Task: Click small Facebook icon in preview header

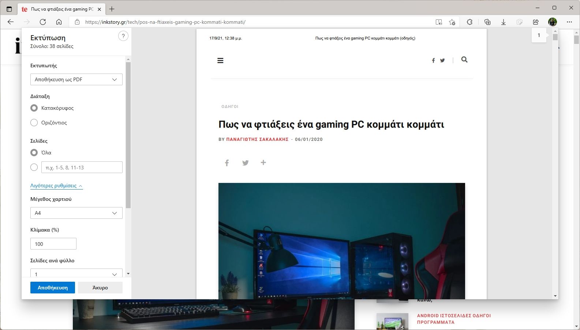Action: (433, 60)
